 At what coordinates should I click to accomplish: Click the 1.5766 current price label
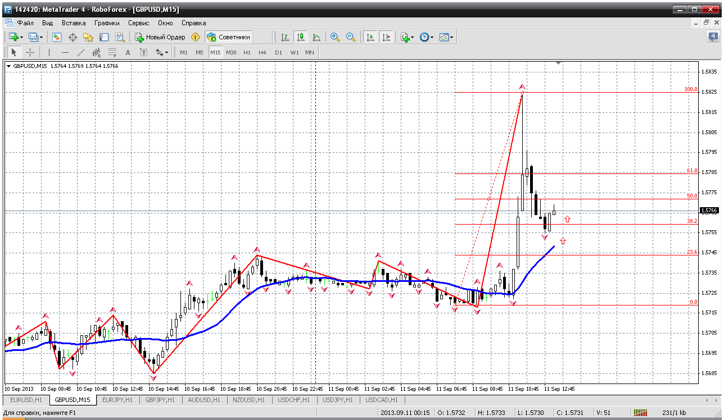709,211
